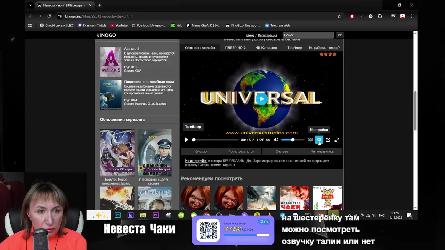Focus the Поиск search field

[x=308, y=35]
